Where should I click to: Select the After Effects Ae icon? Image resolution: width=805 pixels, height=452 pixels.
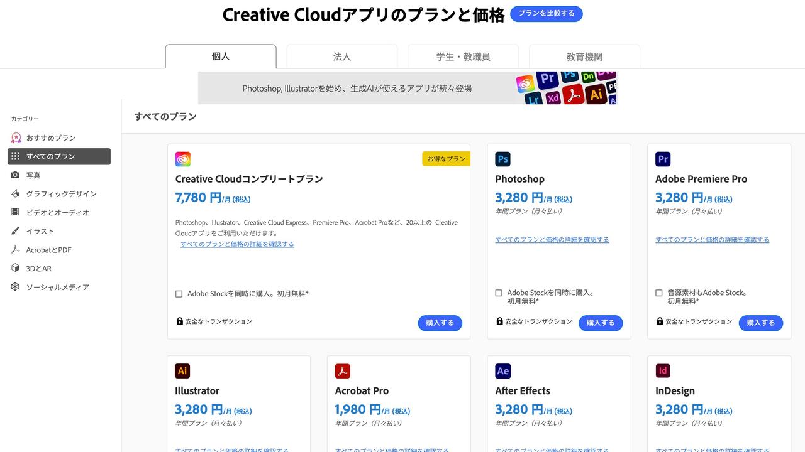pyautogui.click(x=502, y=370)
